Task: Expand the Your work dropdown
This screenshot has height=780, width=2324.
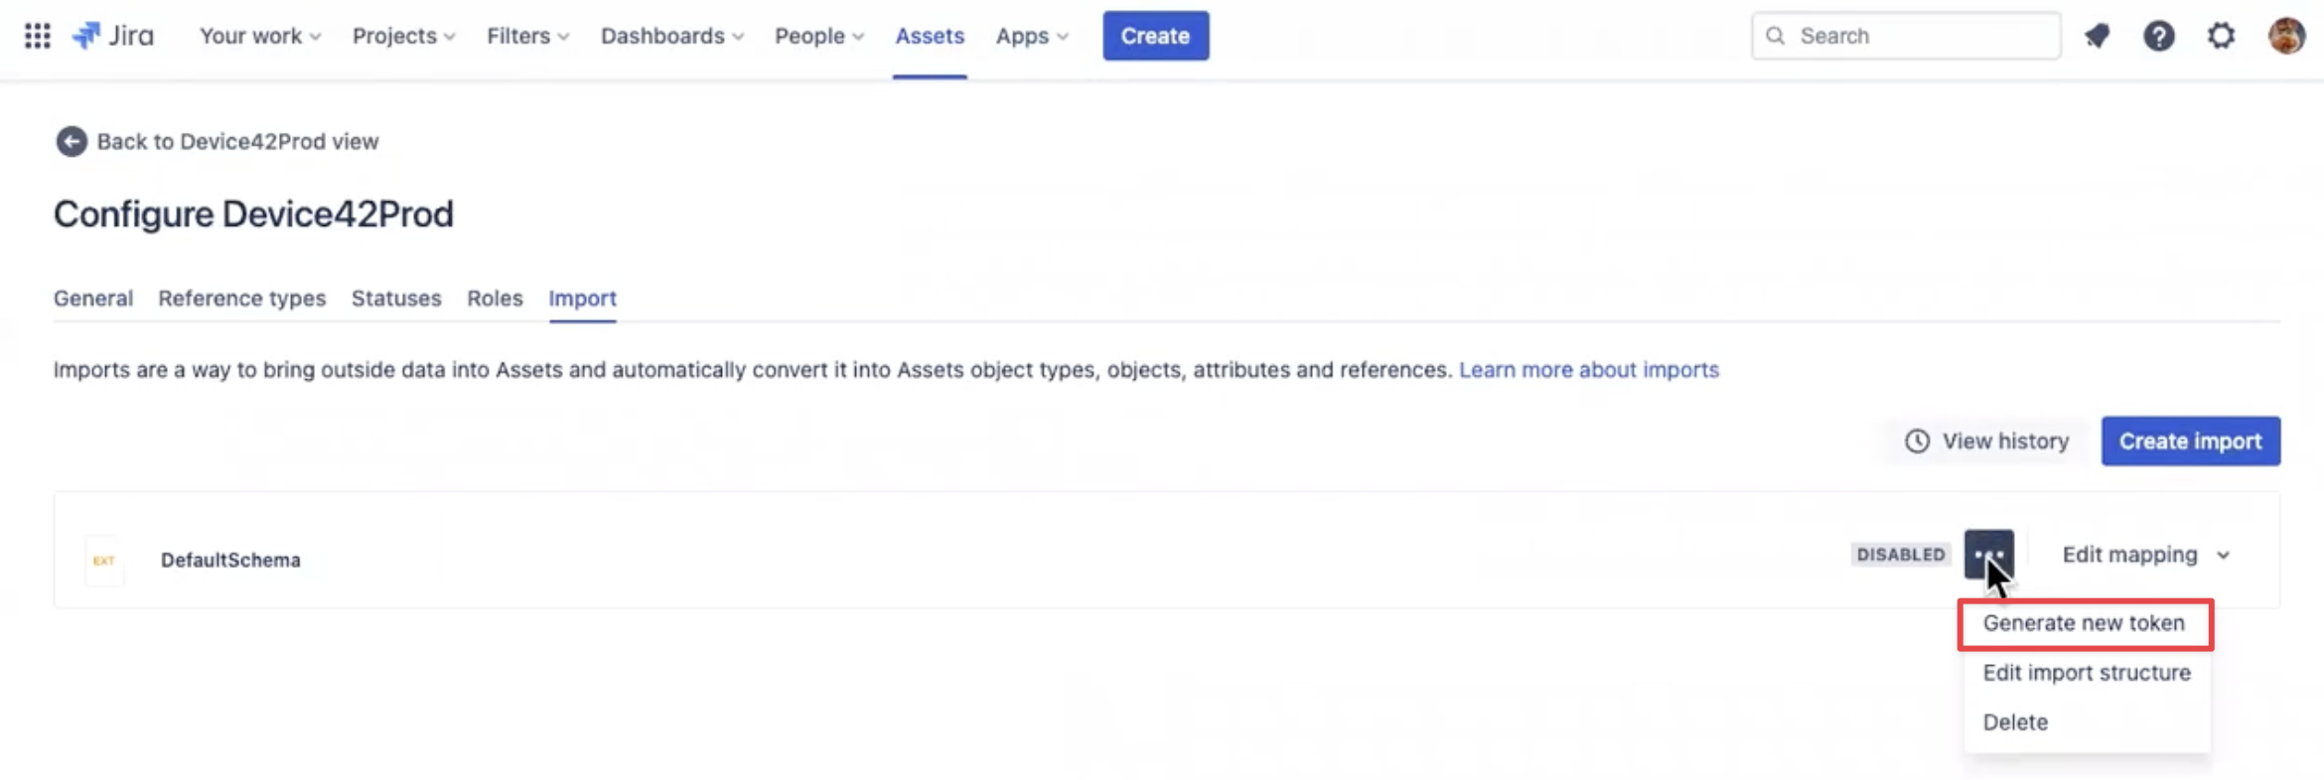Action: [x=259, y=36]
